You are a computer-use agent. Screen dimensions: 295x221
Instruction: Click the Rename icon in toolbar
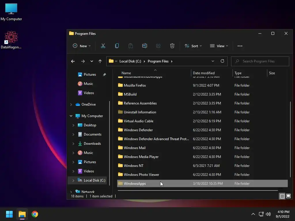pyautogui.click(x=145, y=46)
